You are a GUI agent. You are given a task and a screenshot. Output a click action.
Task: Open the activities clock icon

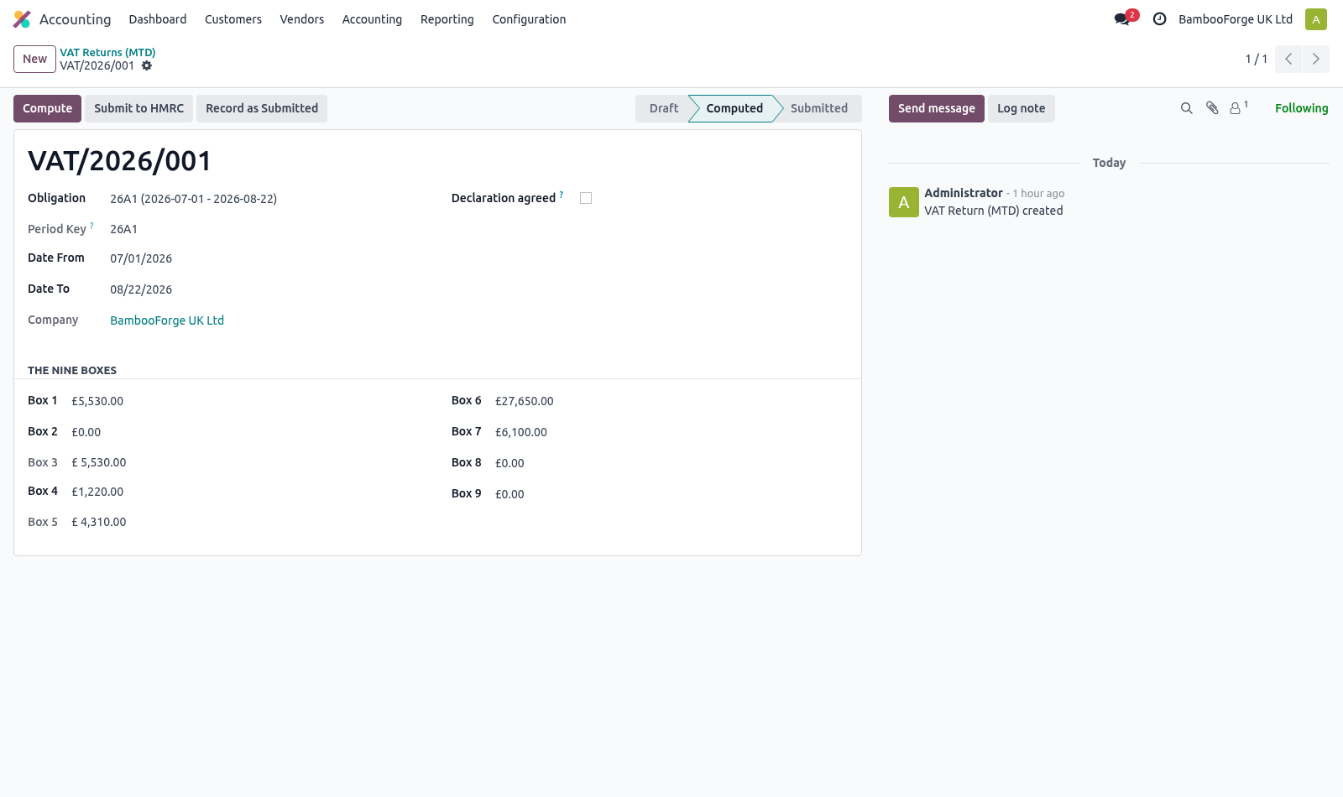(x=1159, y=19)
